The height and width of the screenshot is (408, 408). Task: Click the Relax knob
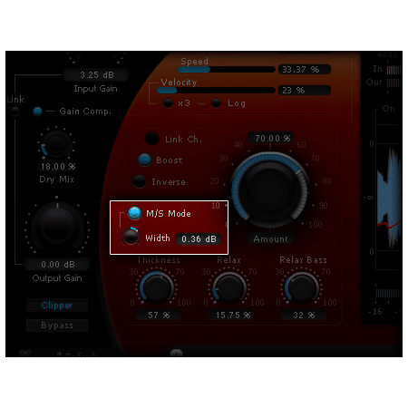point(229,287)
